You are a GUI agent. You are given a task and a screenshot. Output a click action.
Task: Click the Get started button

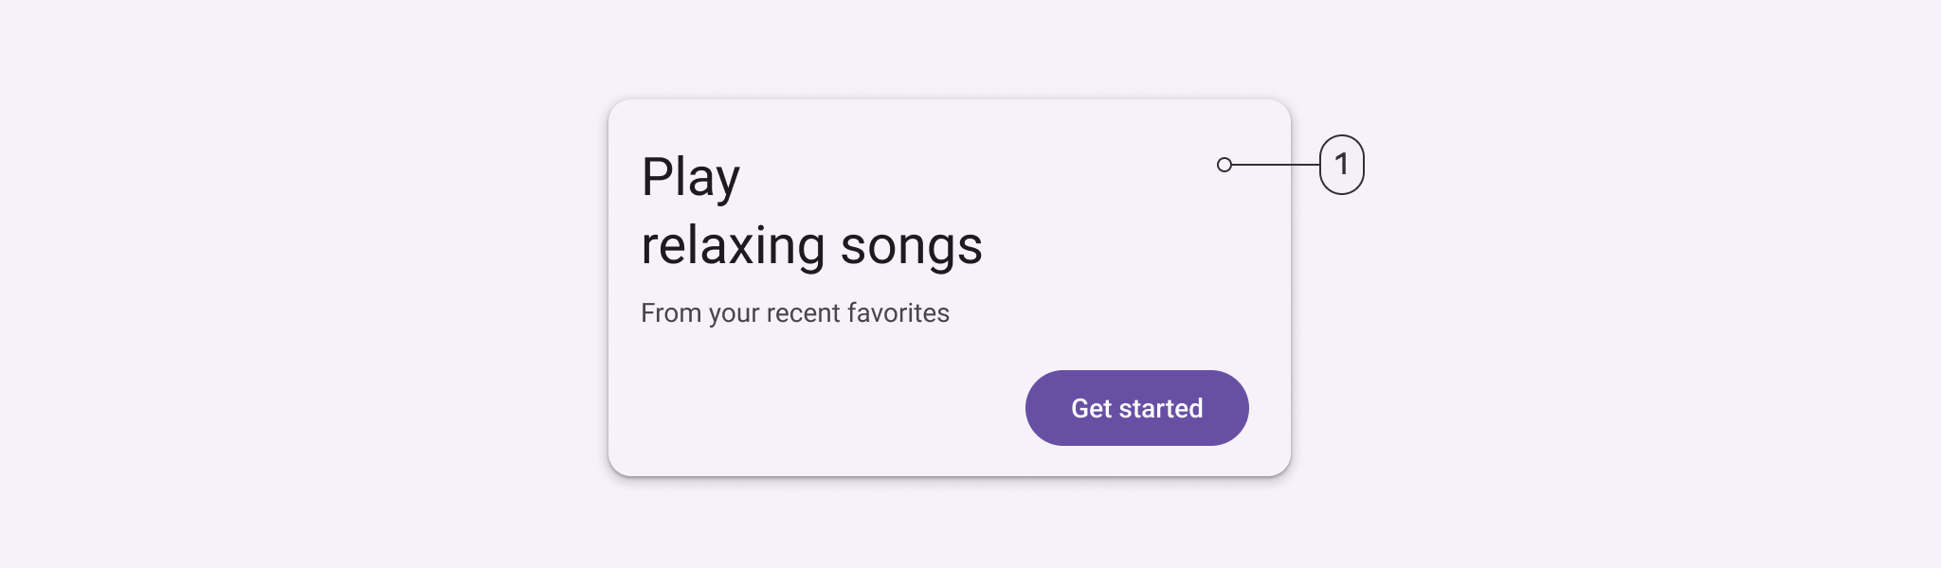click(x=1136, y=408)
